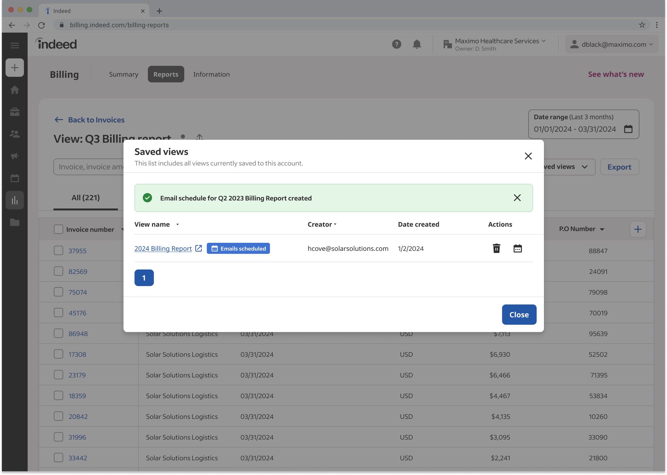Reload the browser page
The width and height of the screenshot is (667, 475).
point(41,25)
